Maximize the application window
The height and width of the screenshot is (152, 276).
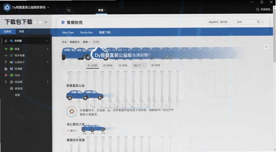[262, 2]
